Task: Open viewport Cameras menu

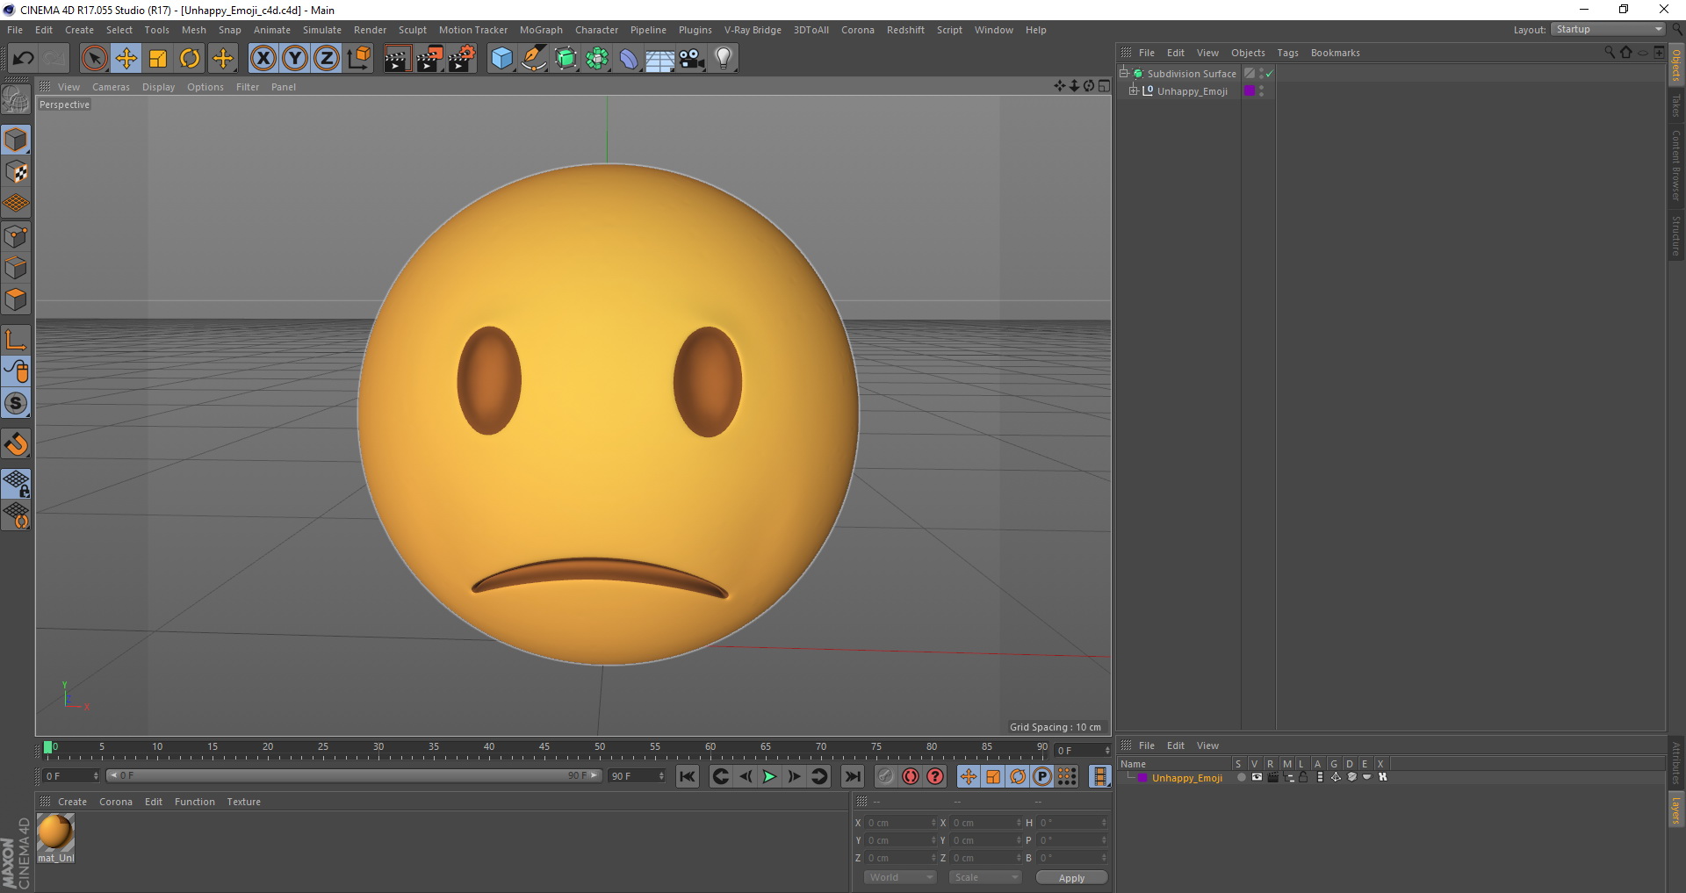Action: pyautogui.click(x=111, y=87)
